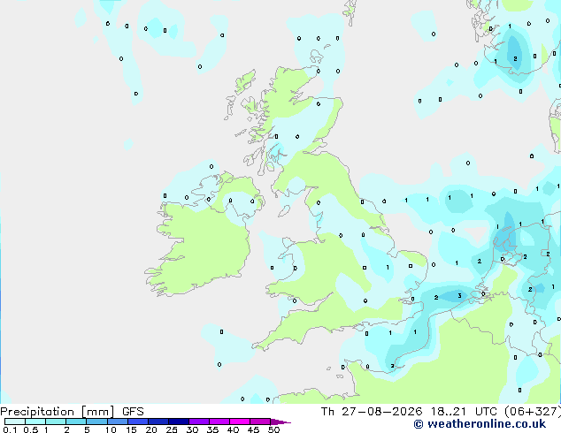
Task: Click the '50' legend scale label
Action: tap(273, 429)
